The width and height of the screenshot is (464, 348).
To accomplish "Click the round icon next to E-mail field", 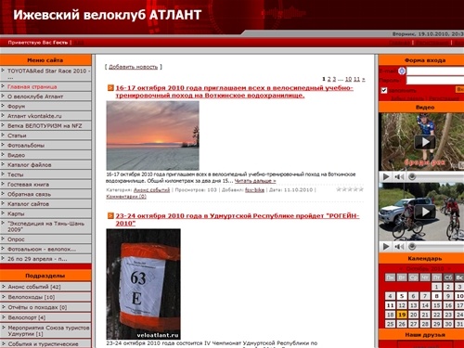I will coord(402,71).
